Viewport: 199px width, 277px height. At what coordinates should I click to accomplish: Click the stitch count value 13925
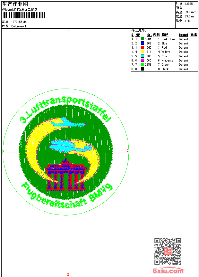(189, 4)
